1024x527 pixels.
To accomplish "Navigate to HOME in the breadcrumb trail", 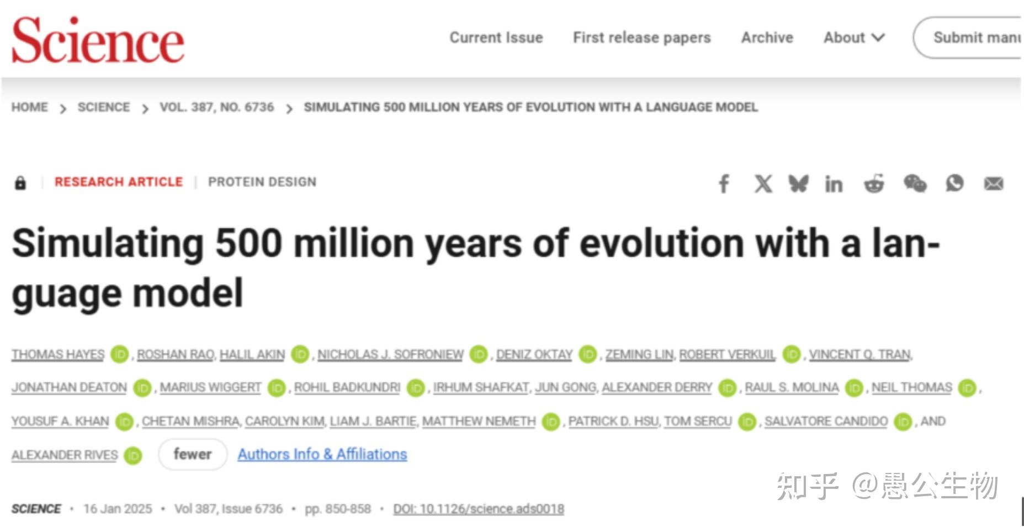I will [30, 107].
